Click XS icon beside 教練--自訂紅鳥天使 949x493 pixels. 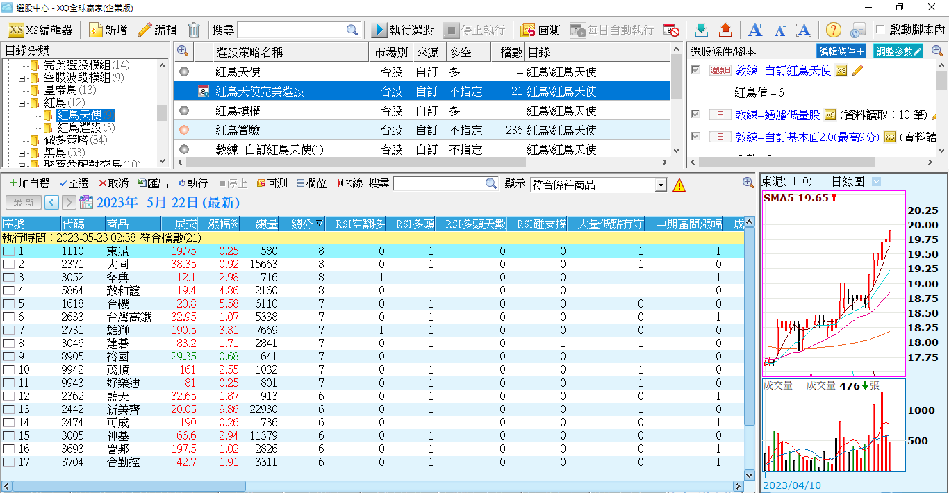point(841,71)
